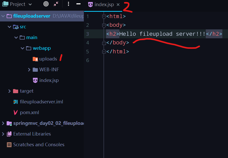This screenshot has width=228, height=158.
Task: Fold the body tag on line 2
Action: [104, 26]
